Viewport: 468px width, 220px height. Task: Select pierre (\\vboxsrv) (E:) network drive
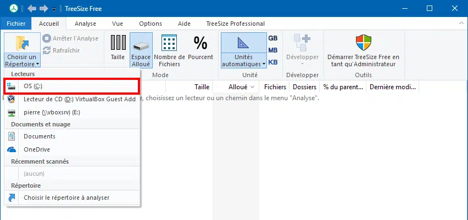[72, 112]
